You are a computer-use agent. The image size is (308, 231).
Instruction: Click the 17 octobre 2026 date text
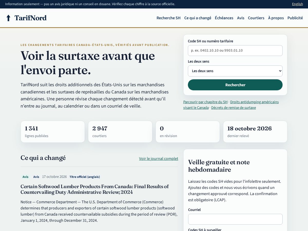tap(54, 177)
